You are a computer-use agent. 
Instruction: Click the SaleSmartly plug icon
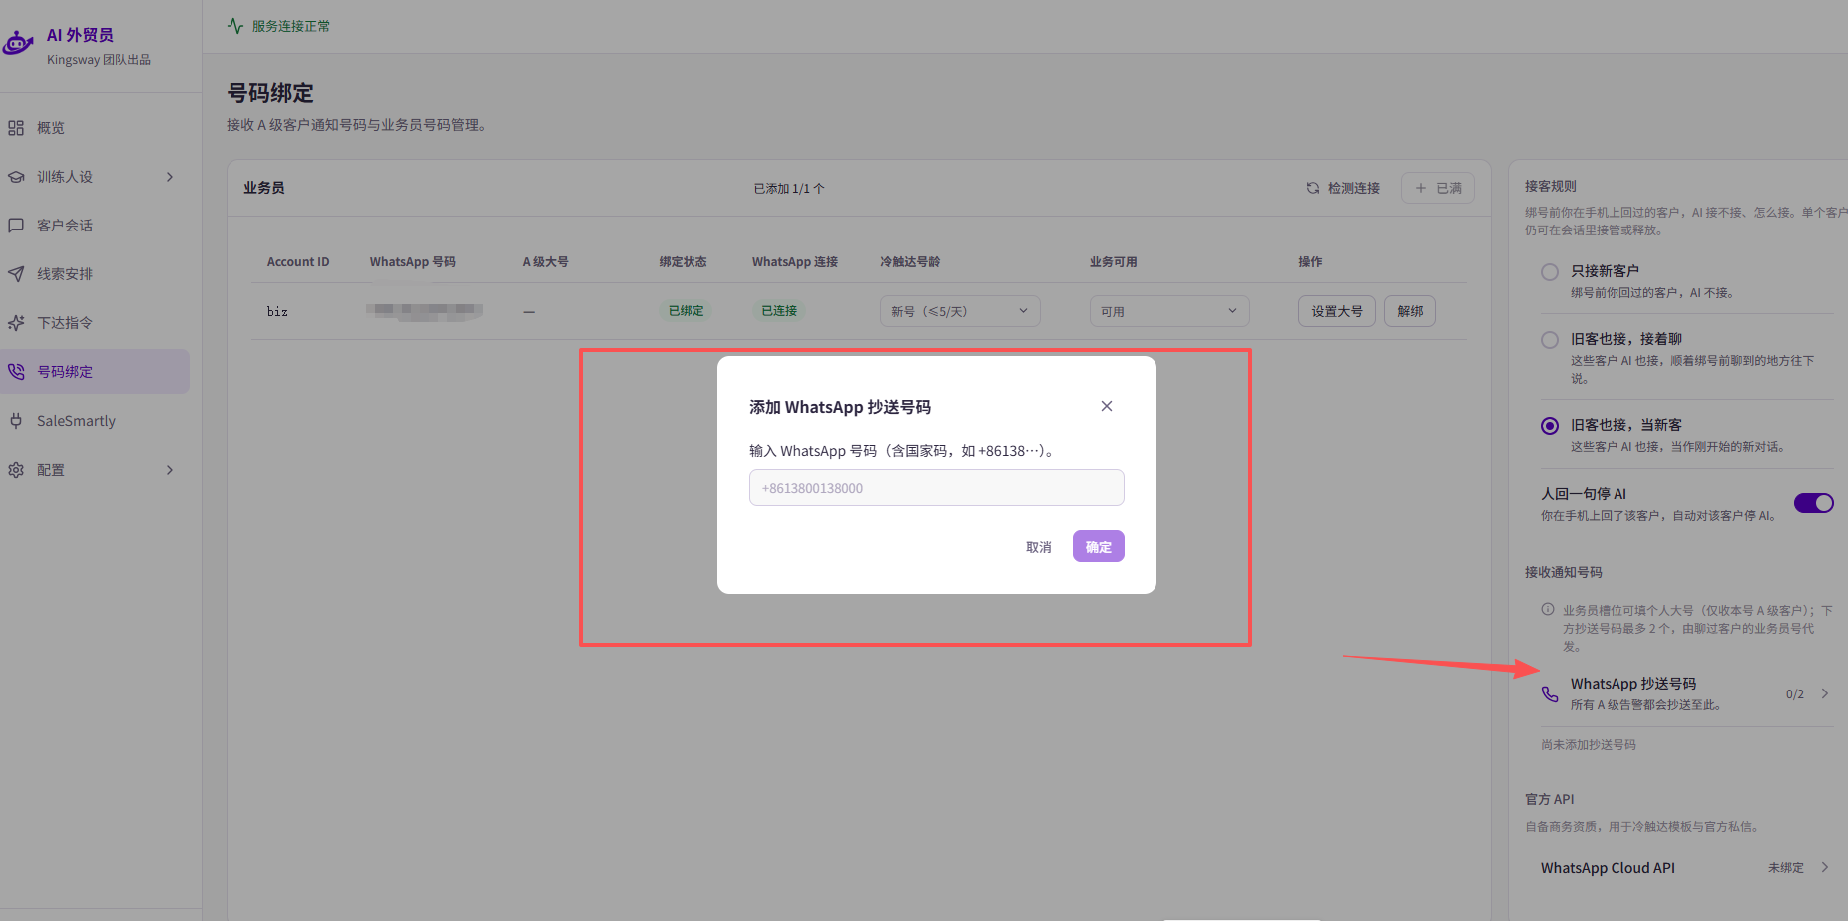click(x=16, y=421)
